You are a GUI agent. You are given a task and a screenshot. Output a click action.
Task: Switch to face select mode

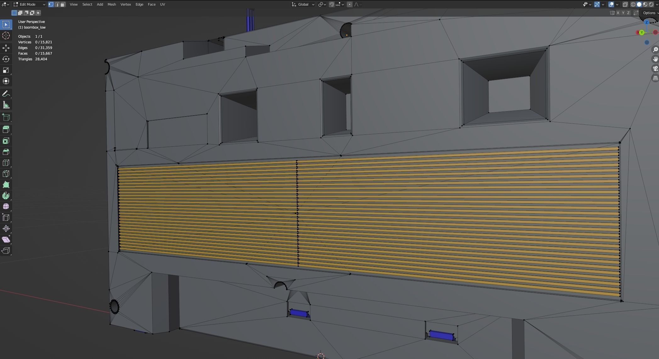63,4
